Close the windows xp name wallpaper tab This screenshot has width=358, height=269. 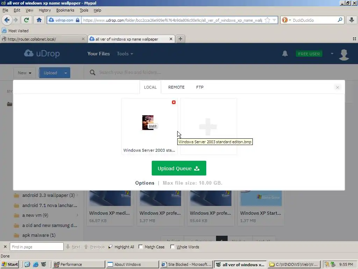[x=171, y=39]
